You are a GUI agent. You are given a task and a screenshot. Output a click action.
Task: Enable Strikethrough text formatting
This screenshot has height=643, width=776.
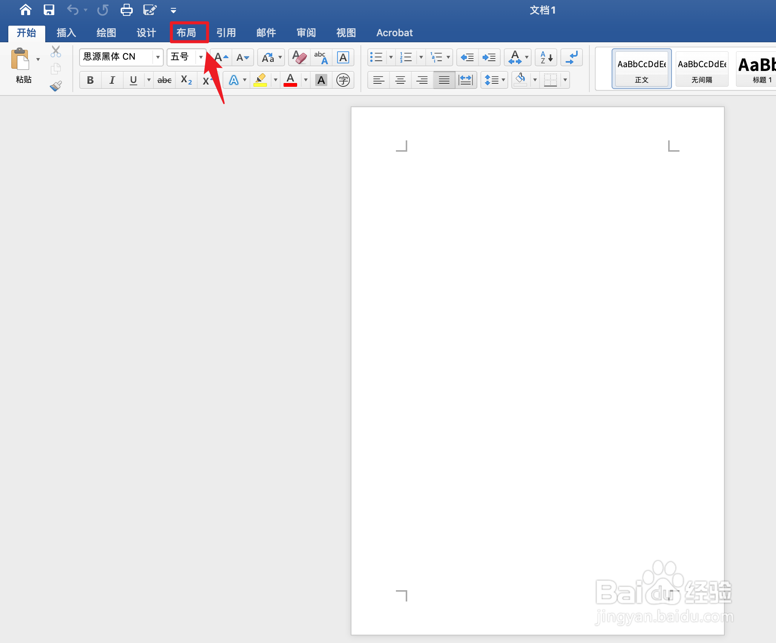164,80
